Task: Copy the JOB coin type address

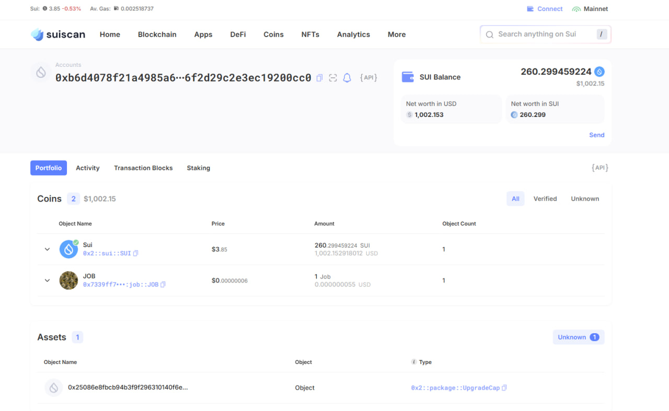Action: pyautogui.click(x=163, y=285)
